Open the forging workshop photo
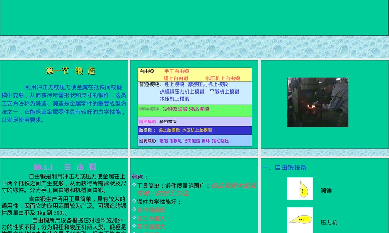 tap(317, 102)
